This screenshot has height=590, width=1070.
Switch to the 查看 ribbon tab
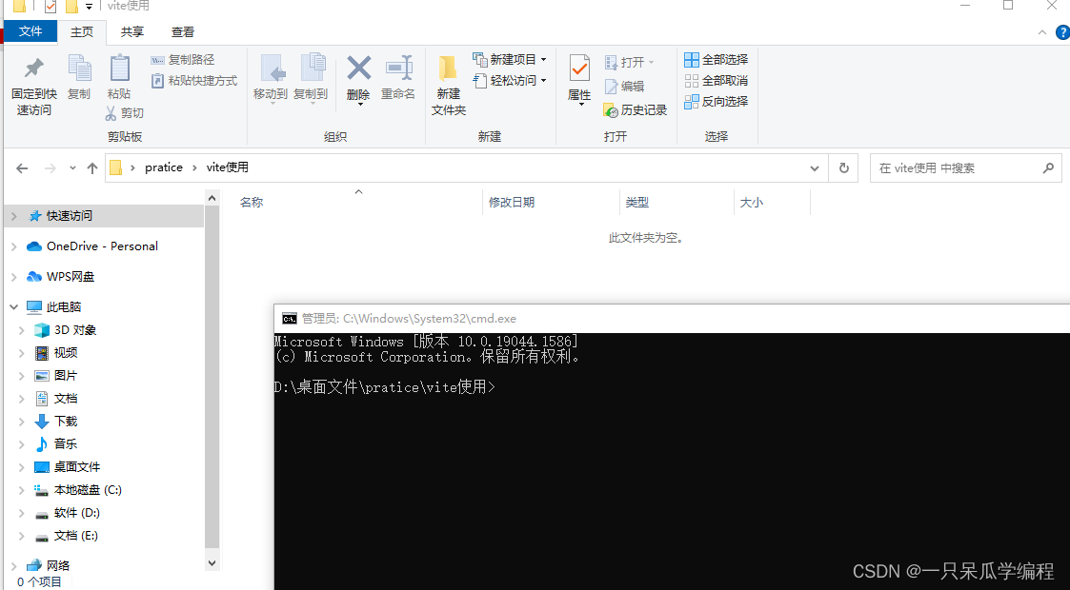[x=182, y=31]
